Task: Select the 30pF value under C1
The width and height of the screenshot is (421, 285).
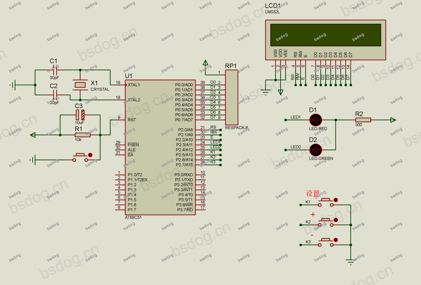Action: 55,78
